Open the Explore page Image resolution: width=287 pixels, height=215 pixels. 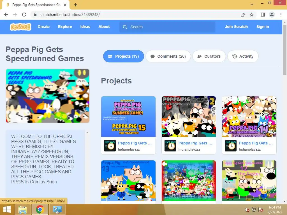65,27
